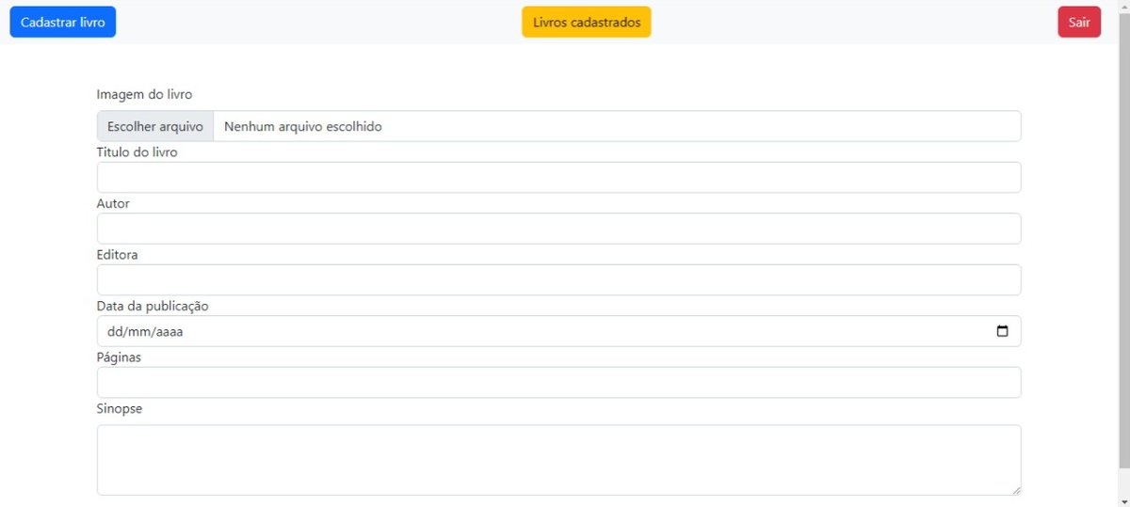Click the Data da publicação label

(153, 307)
